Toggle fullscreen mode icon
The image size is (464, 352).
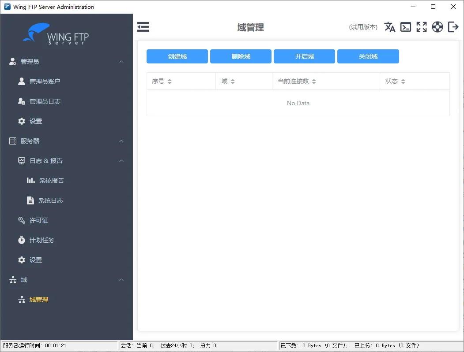tap(421, 27)
